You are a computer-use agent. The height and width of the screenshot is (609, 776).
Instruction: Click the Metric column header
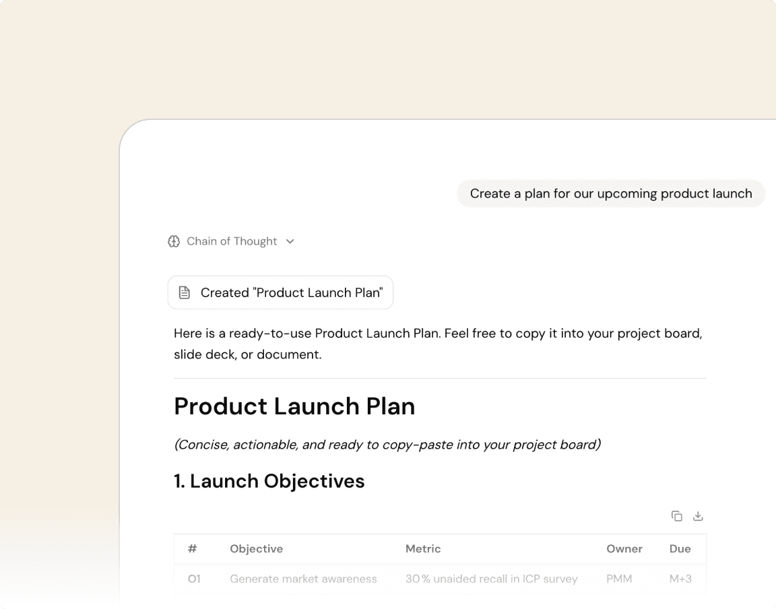pos(423,548)
